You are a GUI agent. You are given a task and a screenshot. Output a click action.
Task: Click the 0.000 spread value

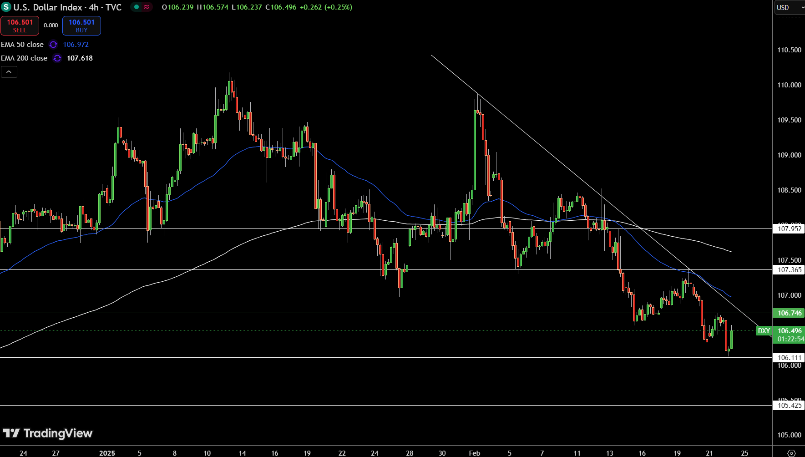(51, 25)
